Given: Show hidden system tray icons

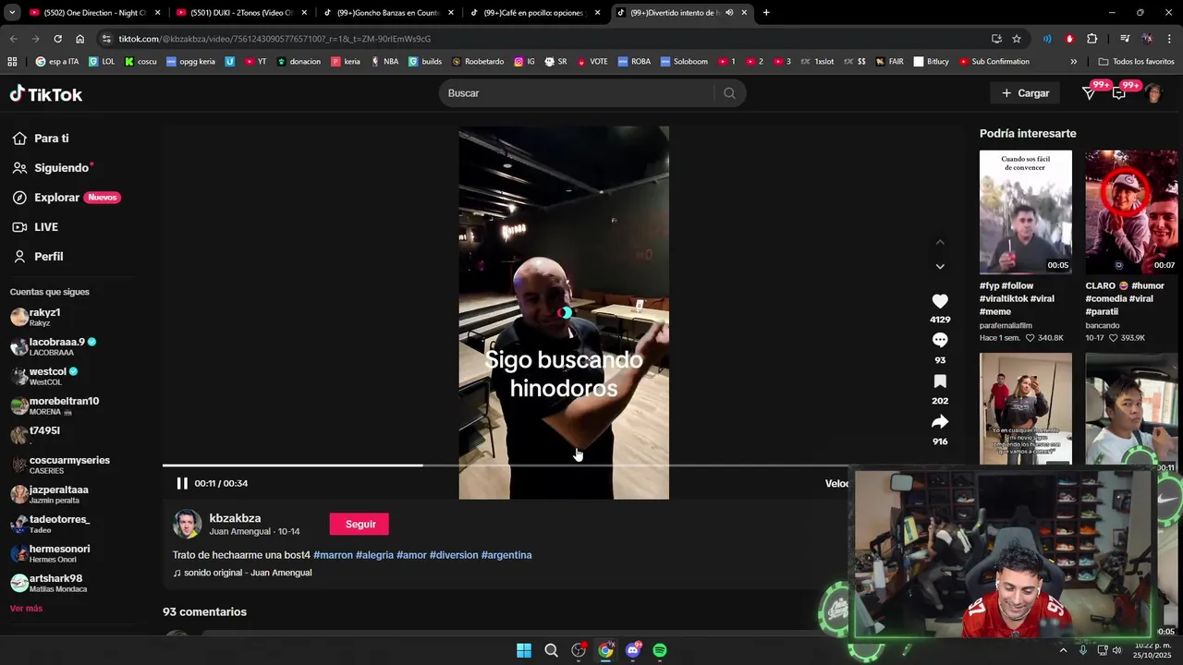Looking at the screenshot, I should point(1063,650).
